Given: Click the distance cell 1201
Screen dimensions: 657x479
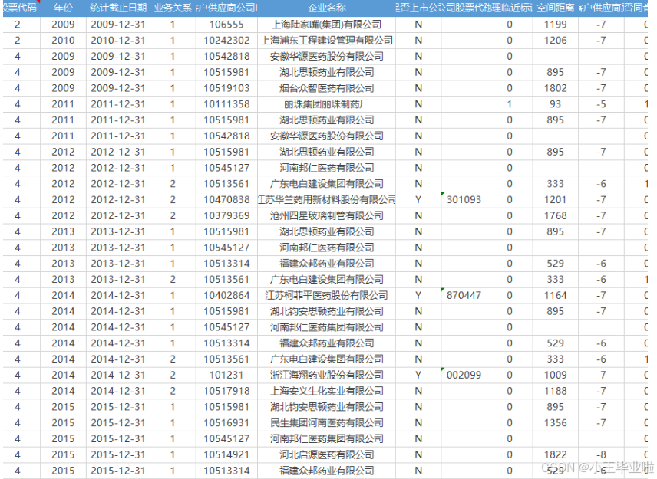Looking at the screenshot, I should point(555,200).
